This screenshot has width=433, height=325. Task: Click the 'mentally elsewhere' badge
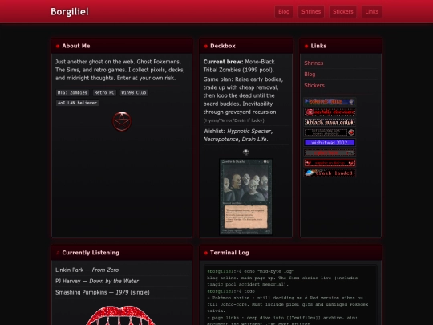pyautogui.click(x=330, y=112)
